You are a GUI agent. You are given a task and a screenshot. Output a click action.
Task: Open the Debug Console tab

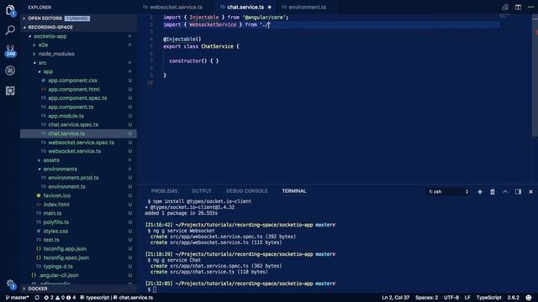click(246, 191)
